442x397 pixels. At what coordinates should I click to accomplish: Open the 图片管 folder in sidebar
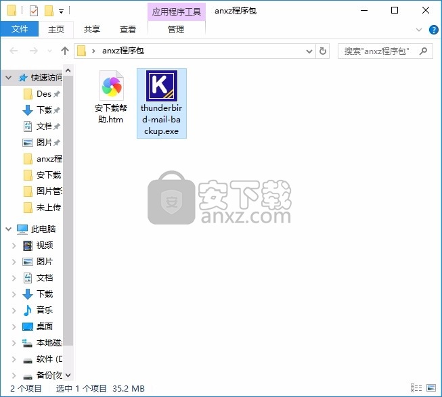coord(42,191)
